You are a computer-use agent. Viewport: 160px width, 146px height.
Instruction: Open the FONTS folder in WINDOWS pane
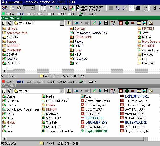(79, 46)
